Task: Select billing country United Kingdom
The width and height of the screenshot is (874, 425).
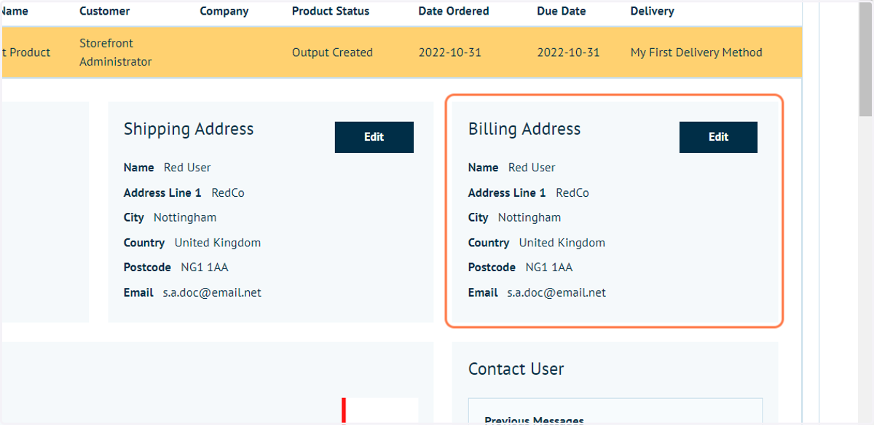Action: tap(562, 243)
